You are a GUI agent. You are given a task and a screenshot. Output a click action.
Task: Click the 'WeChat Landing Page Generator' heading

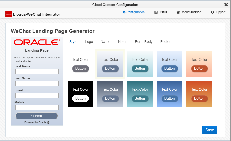52,31
